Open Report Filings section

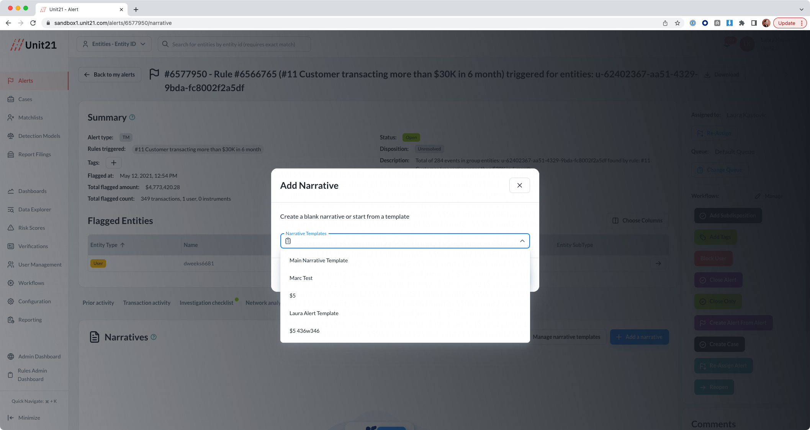(34, 154)
